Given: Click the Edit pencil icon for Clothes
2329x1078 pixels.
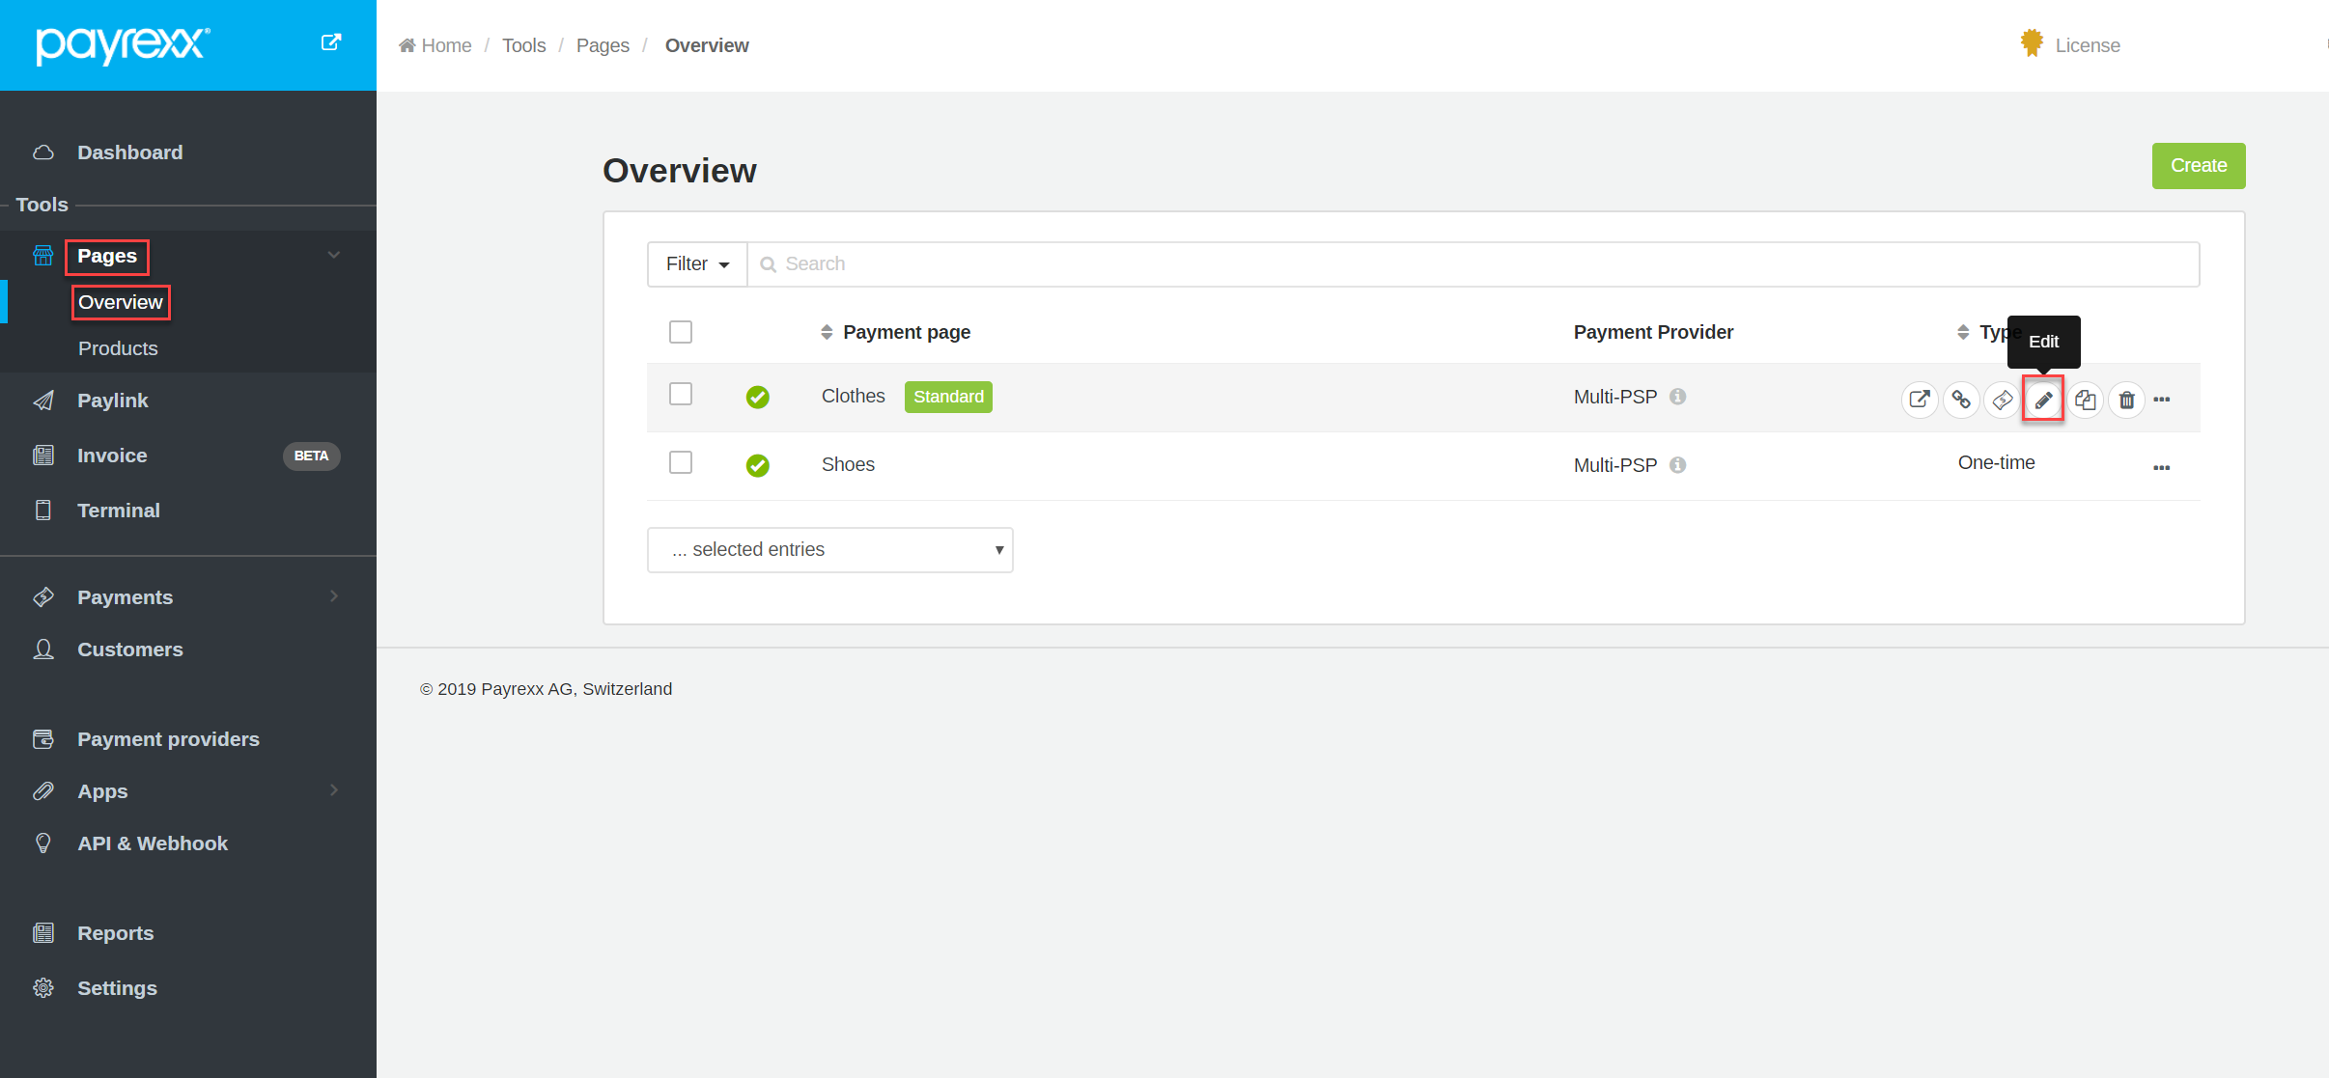Looking at the screenshot, I should click(x=2043, y=400).
